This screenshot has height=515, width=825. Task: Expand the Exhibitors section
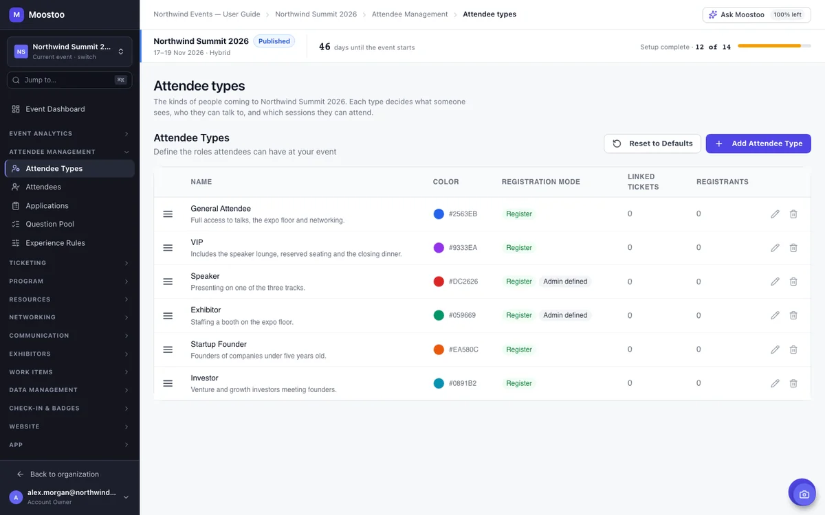point(69,354)
